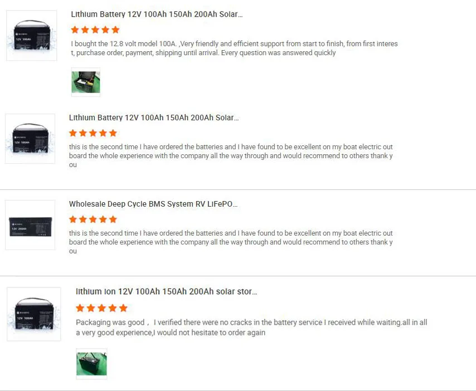This screenshot has width=476, height=391.
Task: View the customer photo under the 'Packaging was good' review
Action: tap(91, 364)
